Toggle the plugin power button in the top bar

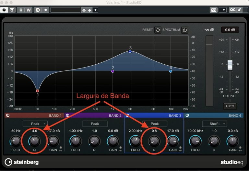pyautogui.click(x=4, y=10)
